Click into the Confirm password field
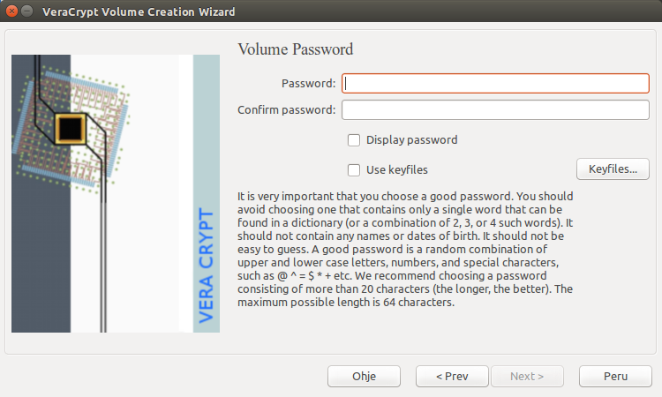 click(494, 110)
